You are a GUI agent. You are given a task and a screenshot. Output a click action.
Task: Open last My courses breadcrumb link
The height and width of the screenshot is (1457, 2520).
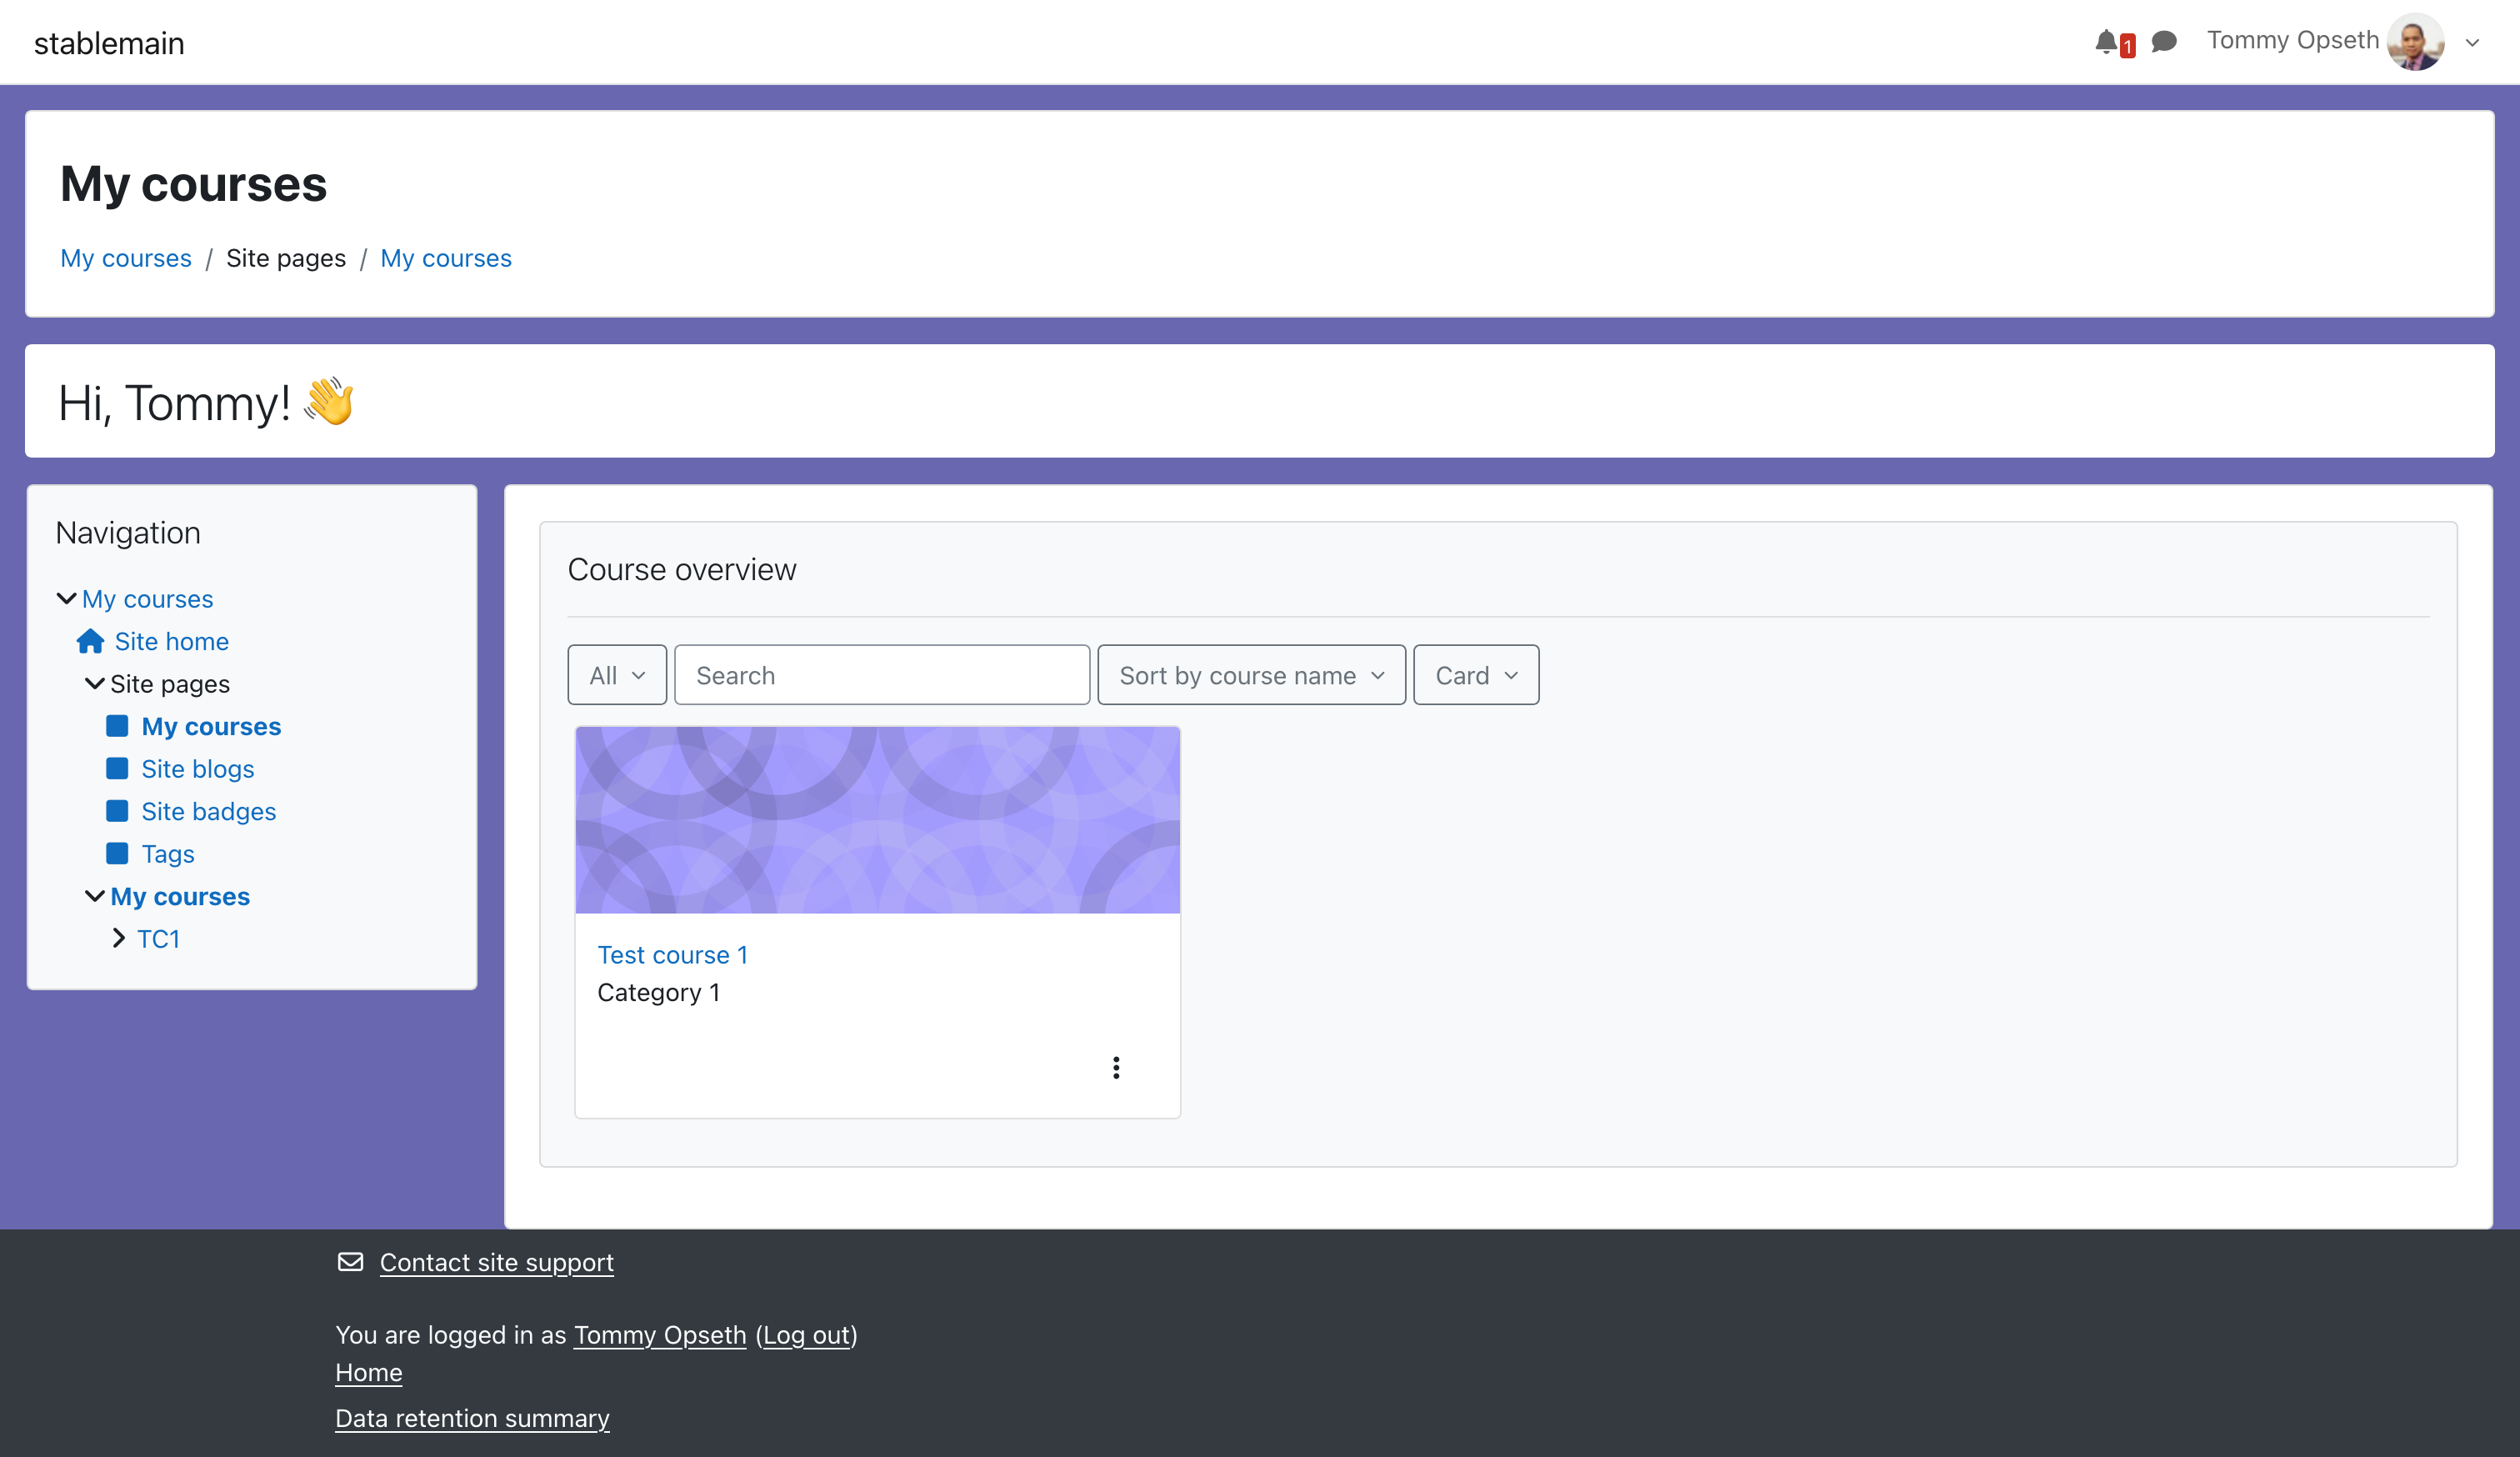pos(446,258)
